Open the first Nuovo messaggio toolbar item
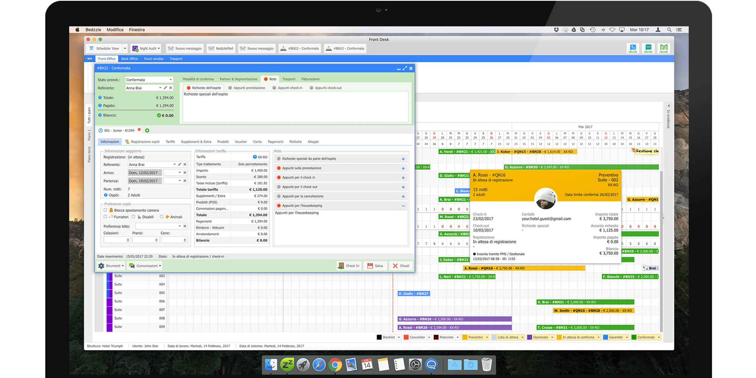 [184, 48]
